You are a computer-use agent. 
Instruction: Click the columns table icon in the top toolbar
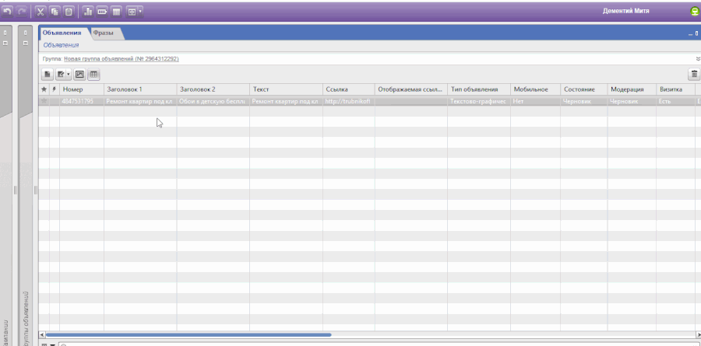coord(116,12)
